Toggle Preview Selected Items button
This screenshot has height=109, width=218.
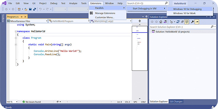point(197,22)
